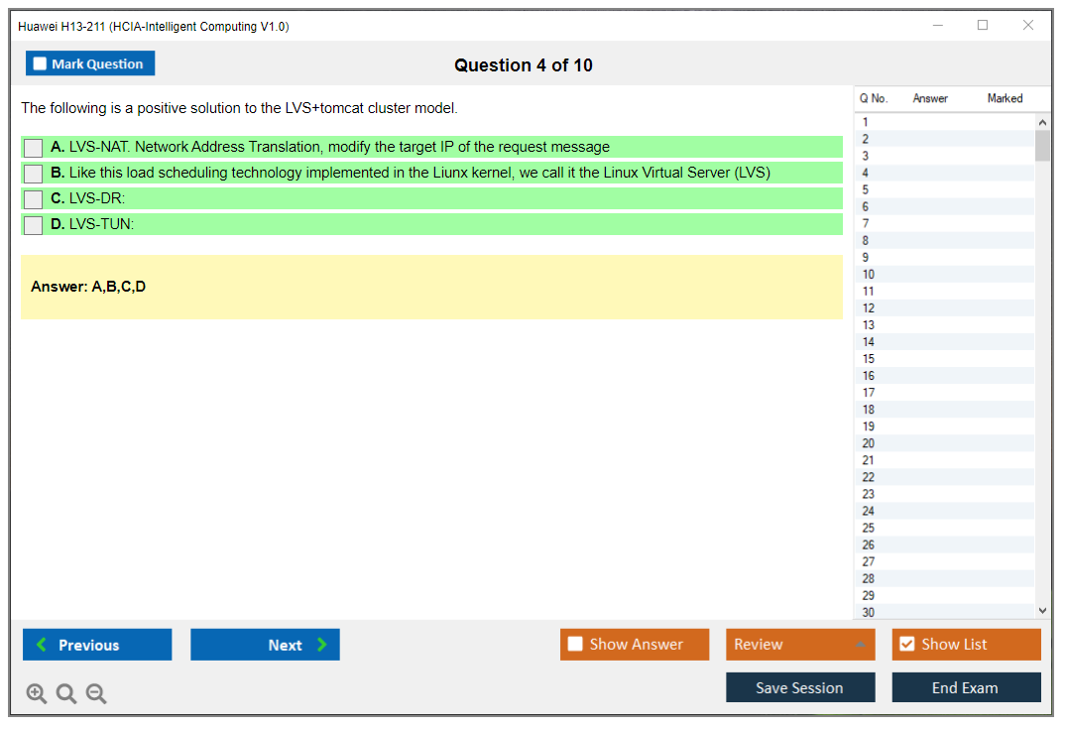Viewport: 1066px width, 729px height.
Task: Go to the Previous question
Action: [97, 645]
